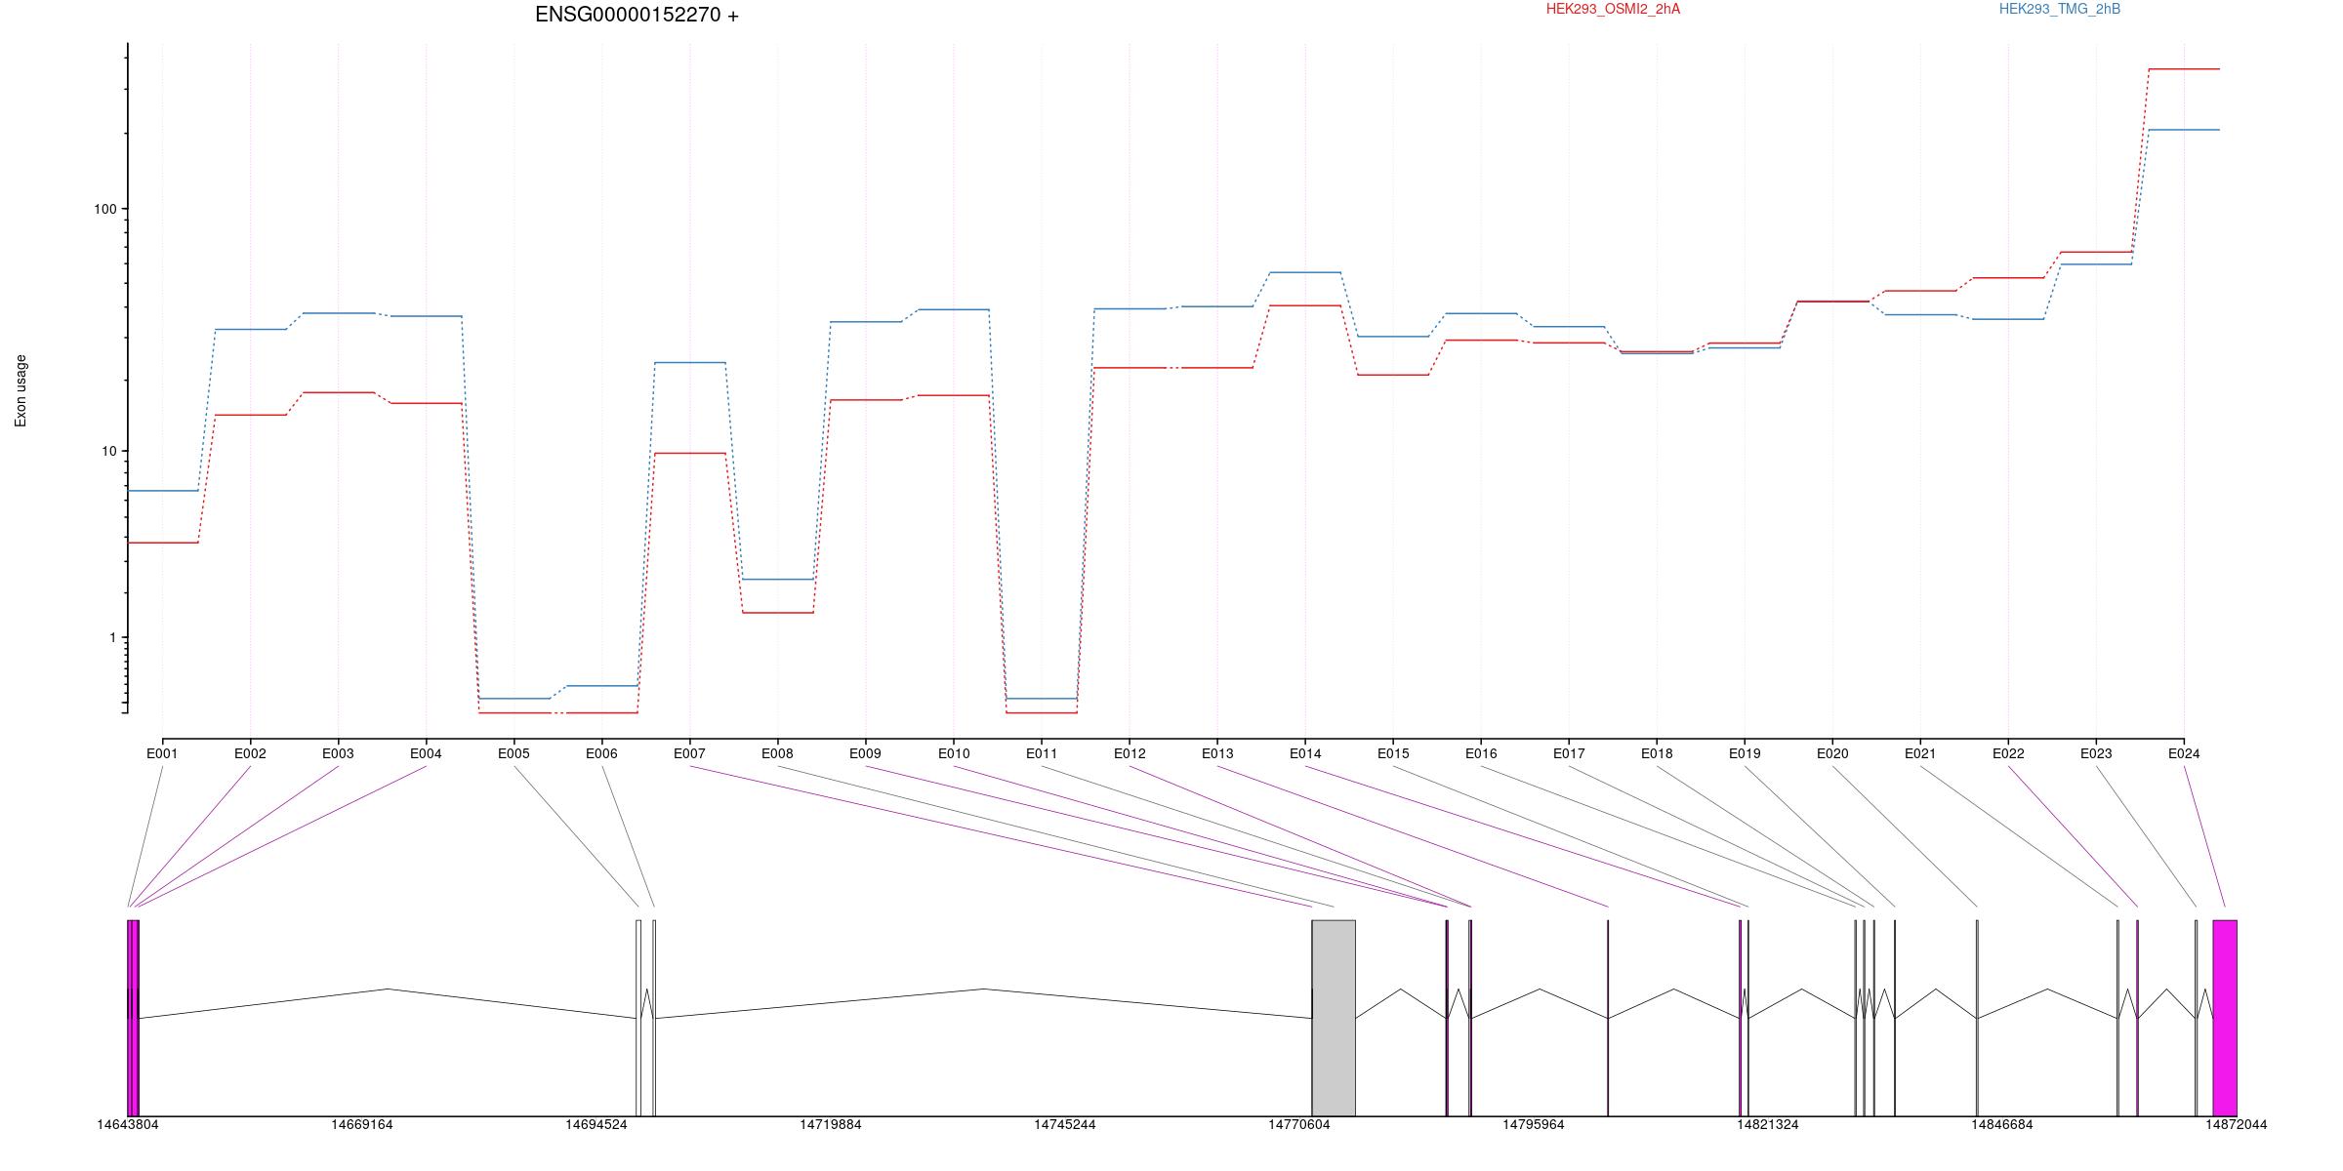
Task: Click exon label E012
Action: coord(1130,753)
